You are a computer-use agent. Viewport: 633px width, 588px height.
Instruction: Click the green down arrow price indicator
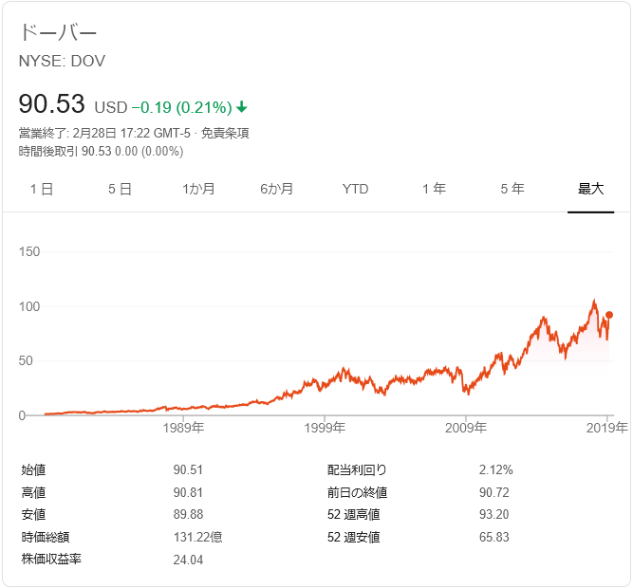pos(242,107)
